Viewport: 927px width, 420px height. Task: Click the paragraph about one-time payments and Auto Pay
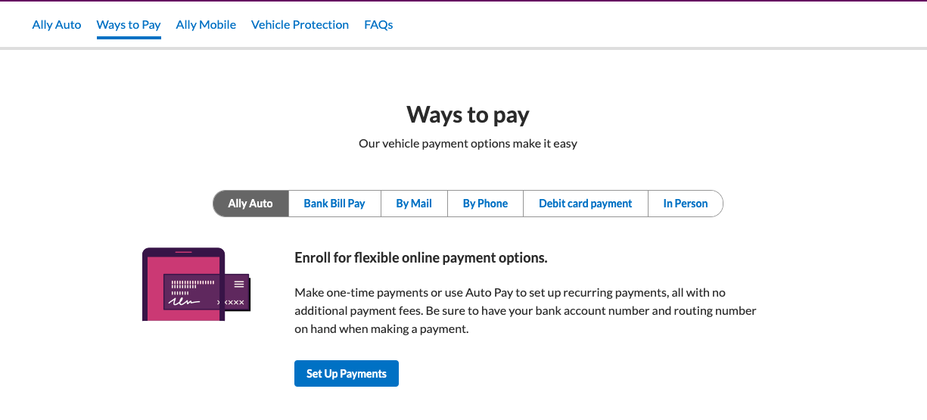tap(525, 311)
